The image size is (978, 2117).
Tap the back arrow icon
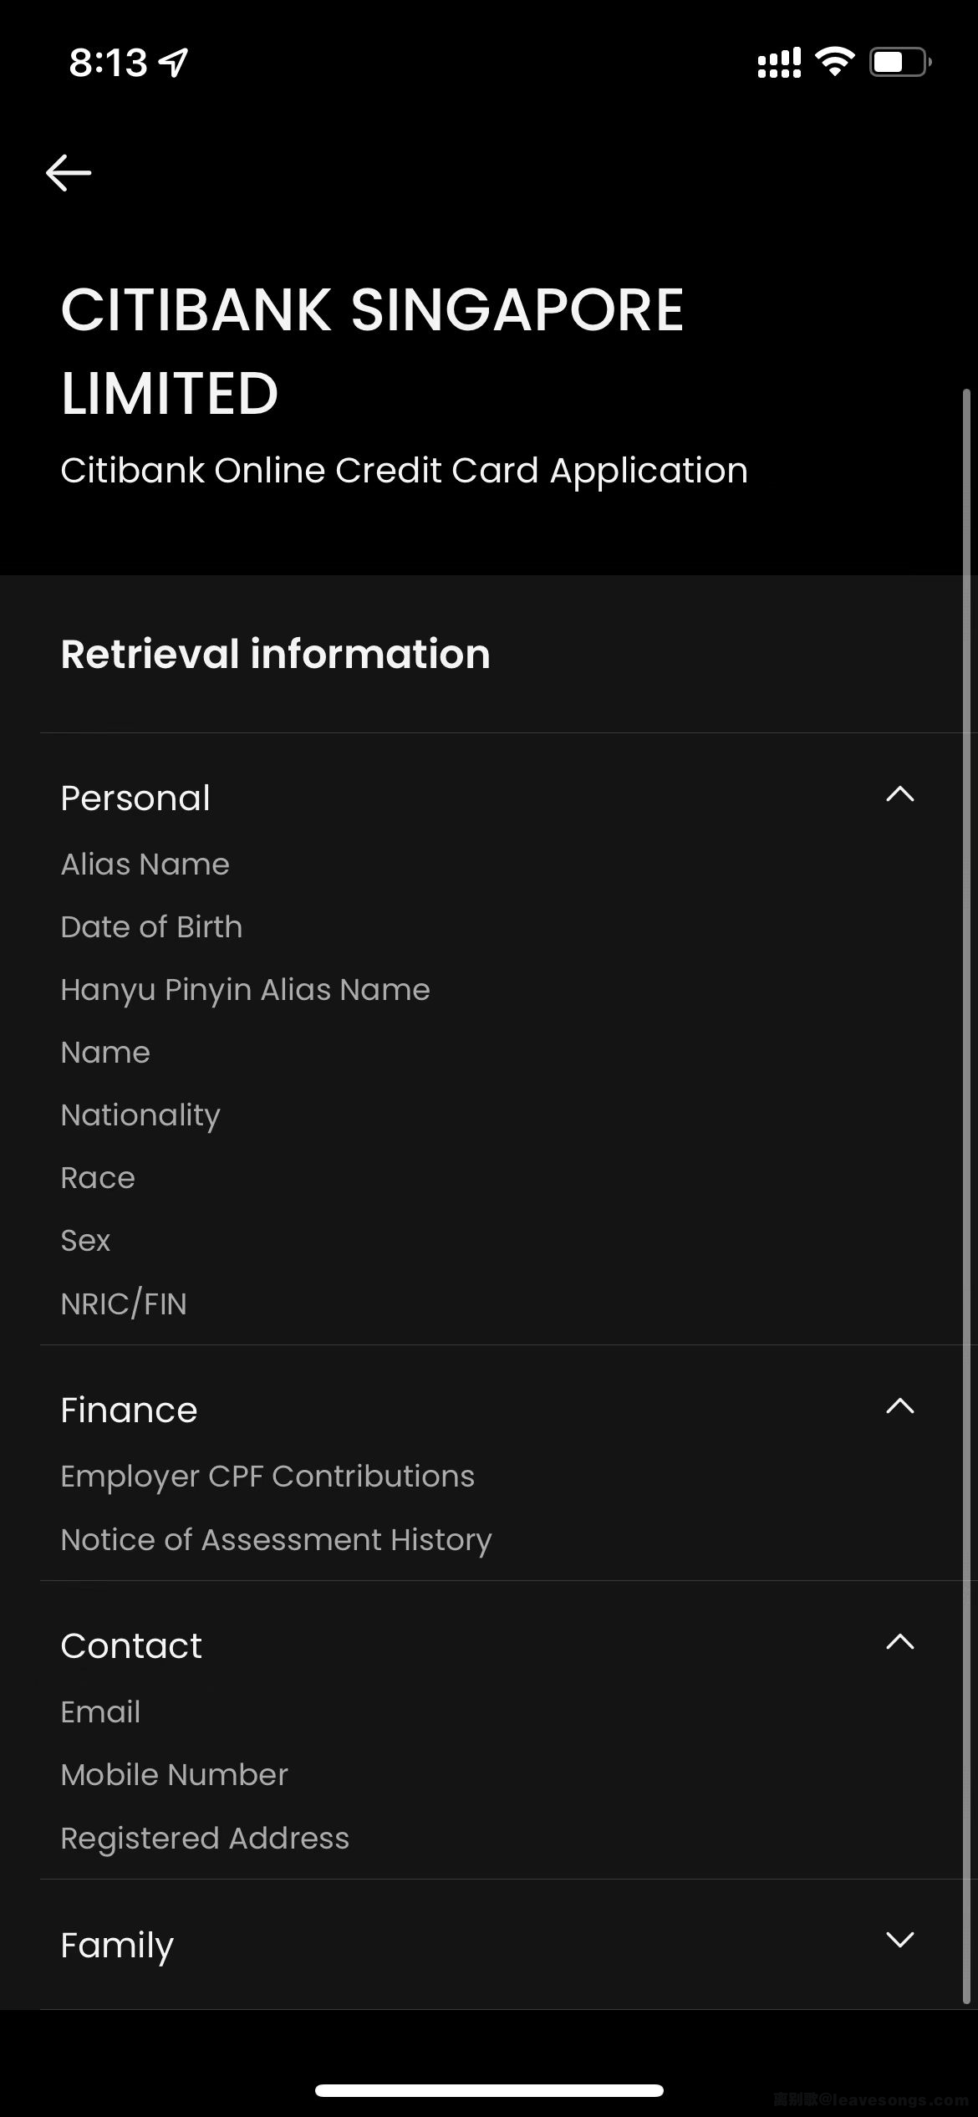coord(69,172)
